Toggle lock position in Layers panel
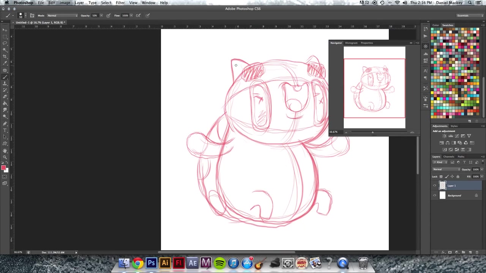The width and height of the screenshot is (486, 273). tap(452, 177)
